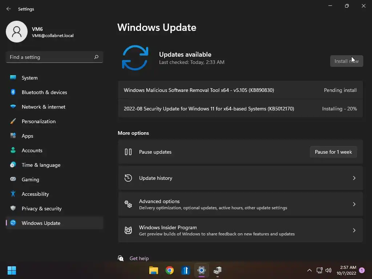The height and width of the screenshot is (279, 372).
Task: Click the Windows Update sync icon in sidebar
Action: click(x=13, y=223)
